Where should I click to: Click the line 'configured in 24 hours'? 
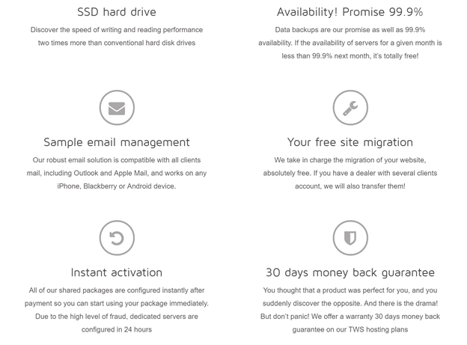117,329
